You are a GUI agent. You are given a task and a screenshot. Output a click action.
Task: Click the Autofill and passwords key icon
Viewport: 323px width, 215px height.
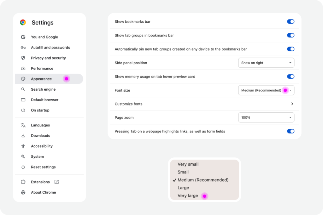23,48
